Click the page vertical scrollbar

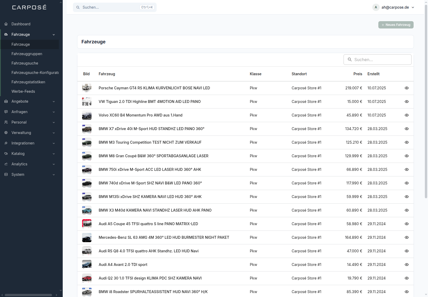426,102
